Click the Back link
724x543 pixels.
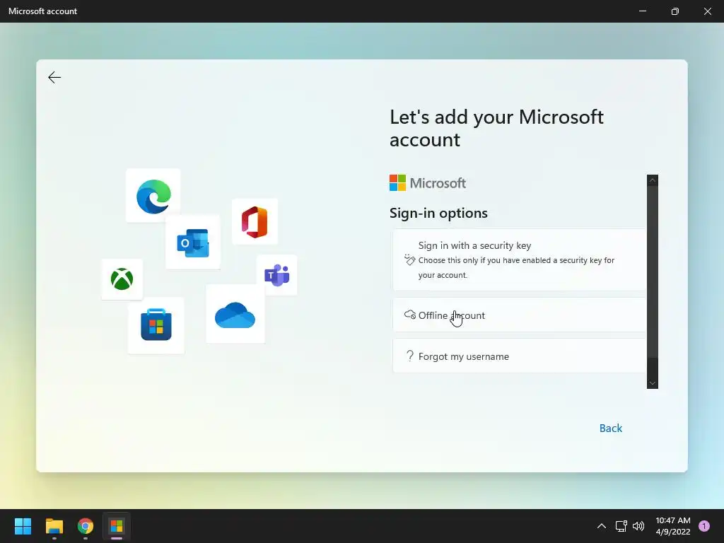(x=610, y=428)
